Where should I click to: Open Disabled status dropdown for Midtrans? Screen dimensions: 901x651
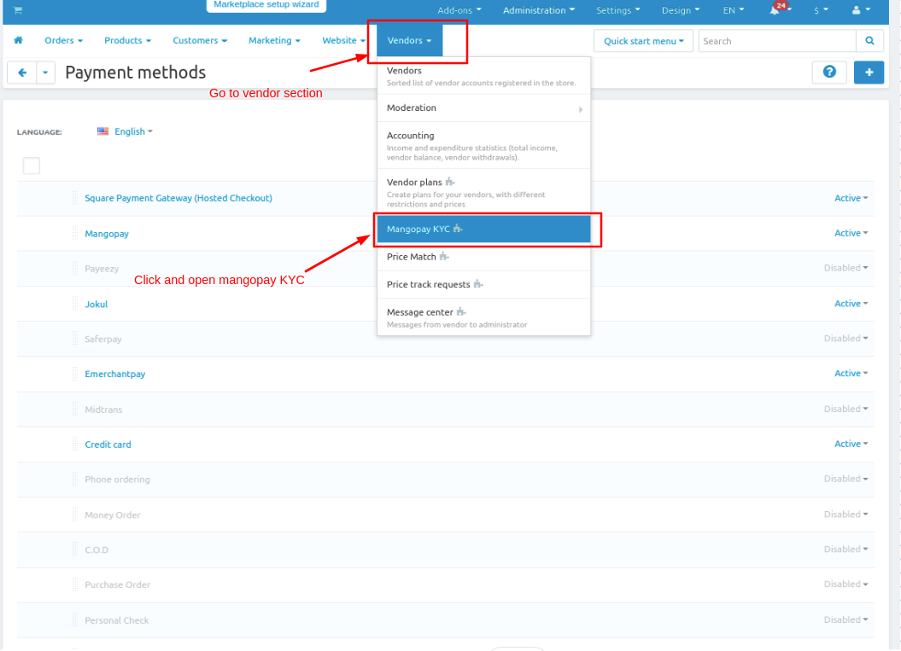[x=845, y=409]
